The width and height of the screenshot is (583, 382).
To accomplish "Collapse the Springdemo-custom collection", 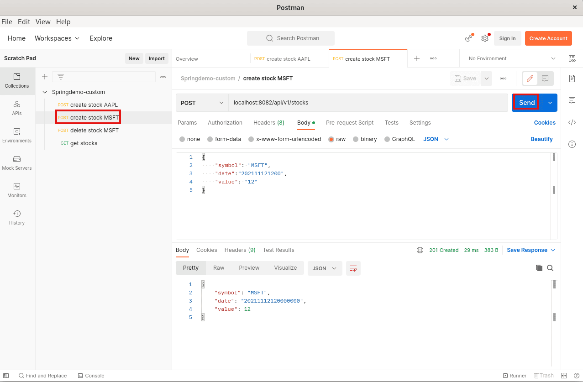I will (x=45, y=92).
